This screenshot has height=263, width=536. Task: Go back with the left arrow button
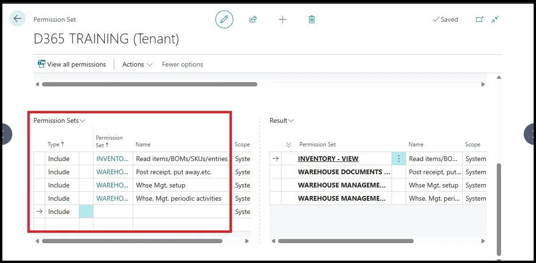point(17,18)
